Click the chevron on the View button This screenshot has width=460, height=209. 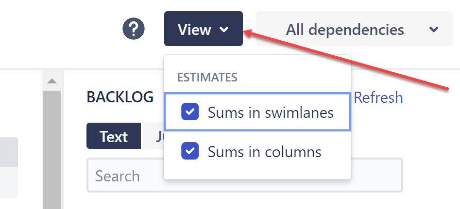224,30
